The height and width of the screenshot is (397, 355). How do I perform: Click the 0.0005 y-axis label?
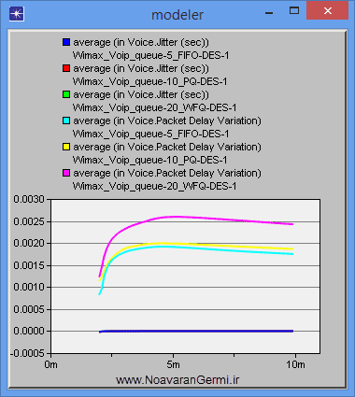29,309
